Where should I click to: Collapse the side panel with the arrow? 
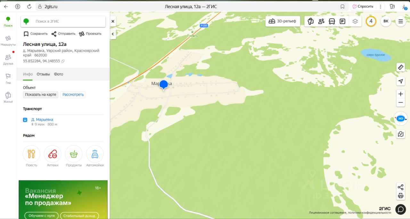click(113, 34)
